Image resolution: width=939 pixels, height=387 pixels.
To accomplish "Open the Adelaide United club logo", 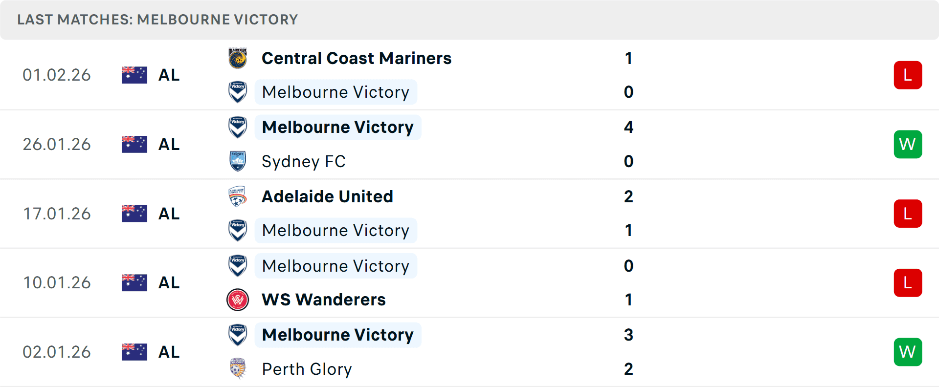I will [238, 196].
